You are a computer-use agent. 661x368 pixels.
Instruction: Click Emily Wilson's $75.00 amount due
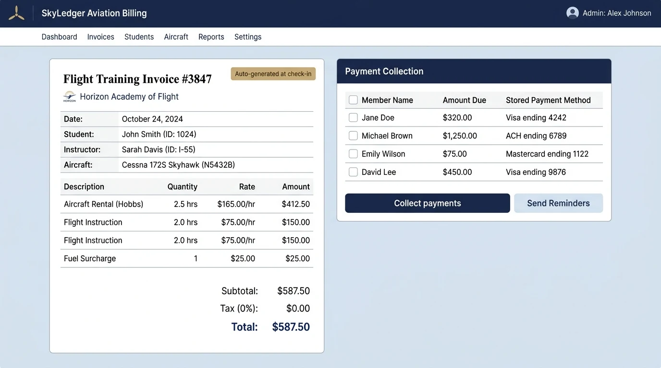coord(454,154)
